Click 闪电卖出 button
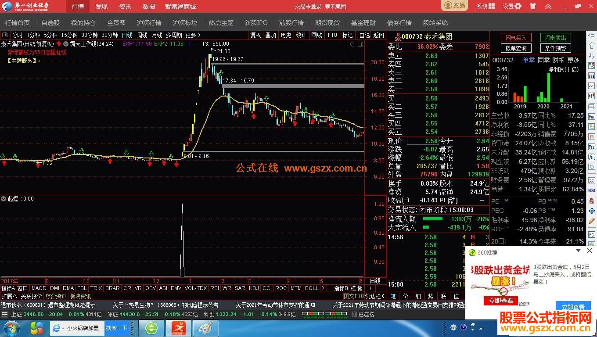Viewport: 597px width, 337px height. coord(556,38)
